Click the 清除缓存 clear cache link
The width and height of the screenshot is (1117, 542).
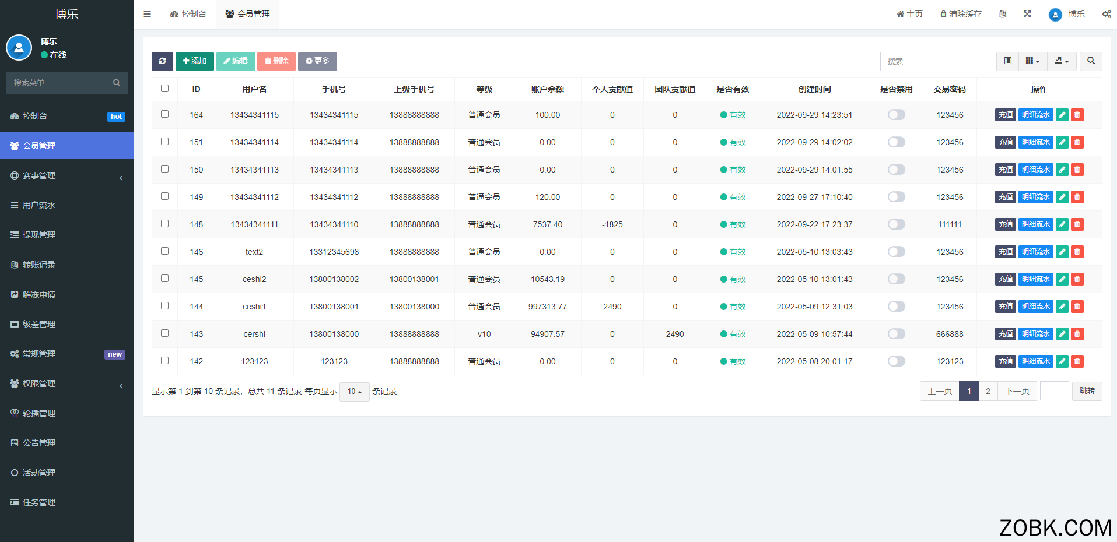[961, 14]
